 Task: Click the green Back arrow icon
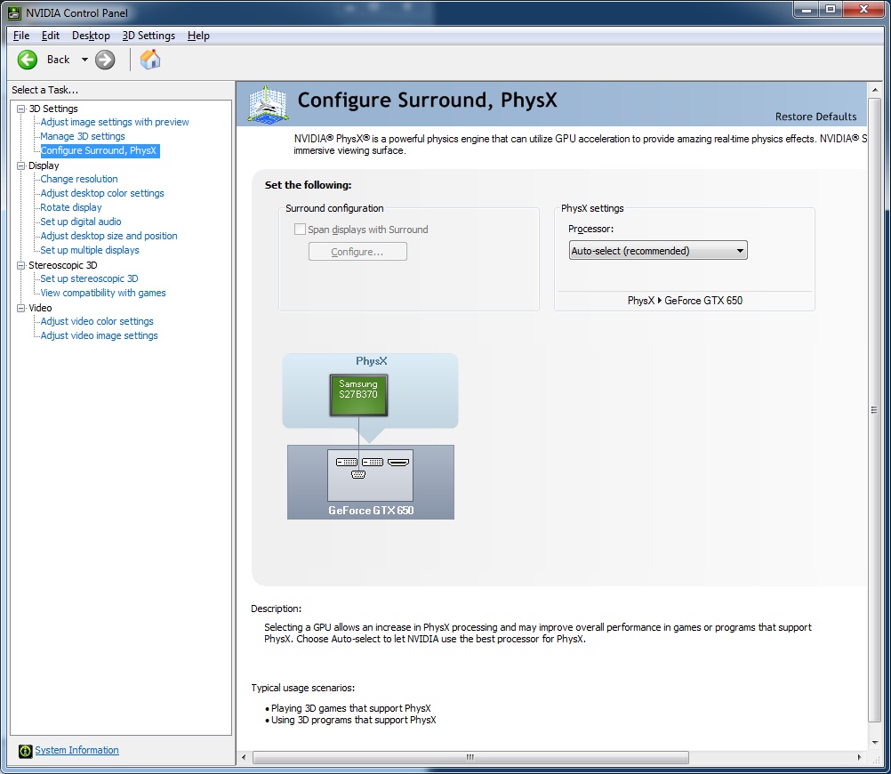(28, 60)
